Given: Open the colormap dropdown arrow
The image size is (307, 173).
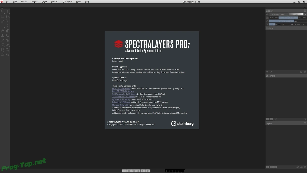Looking at the screenshot, I should pyautogui.click(x=305, y=14).
